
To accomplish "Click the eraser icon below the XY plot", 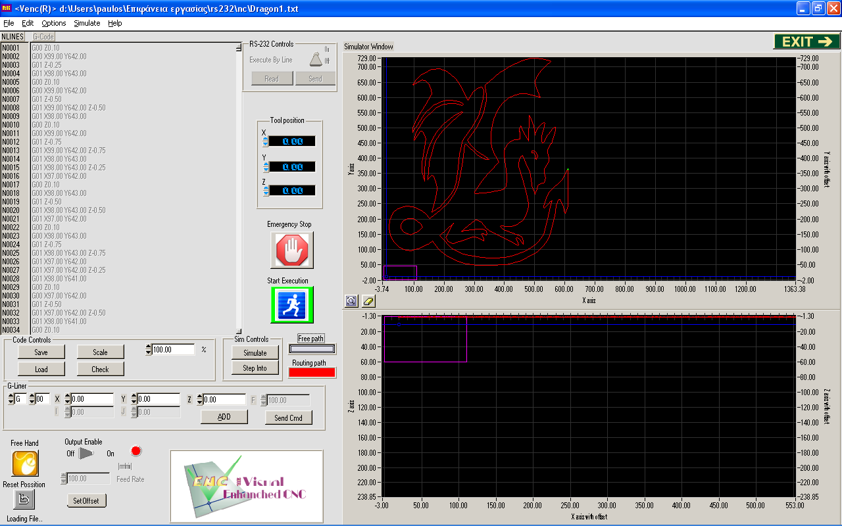I will (368, 300).
